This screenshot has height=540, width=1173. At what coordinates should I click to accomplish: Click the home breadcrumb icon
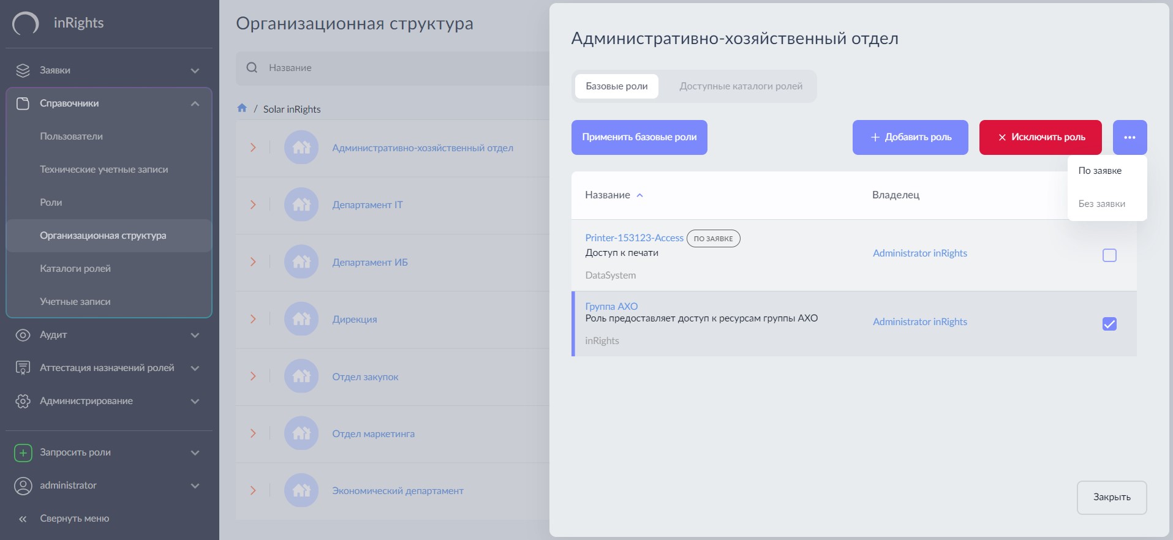(242, 108)
